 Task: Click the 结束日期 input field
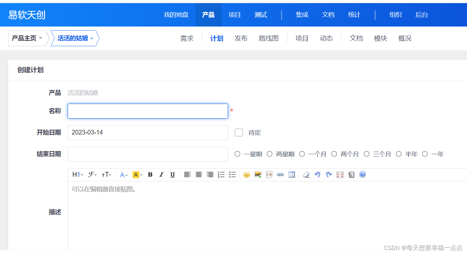point(148,154)
